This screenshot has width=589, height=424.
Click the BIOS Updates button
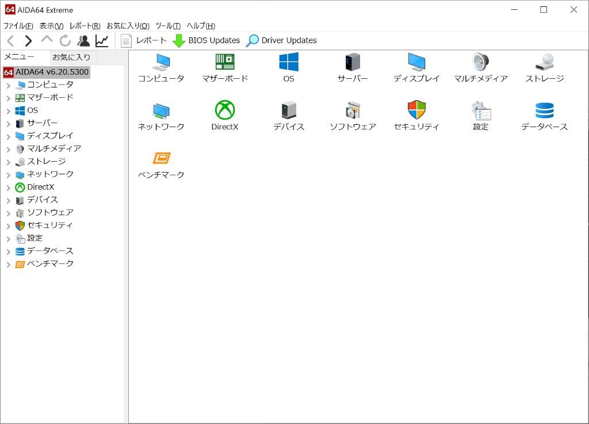coord(206,40)
